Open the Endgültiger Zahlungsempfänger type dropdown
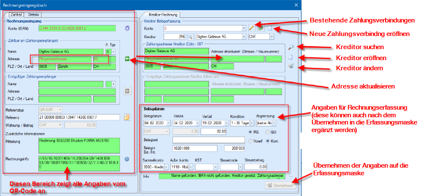Image resolution: width=436 pixels, height=196 pixels. coord(113,84)
